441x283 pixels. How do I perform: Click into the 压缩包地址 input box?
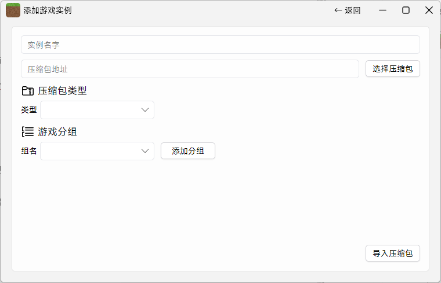pos(190,69)
